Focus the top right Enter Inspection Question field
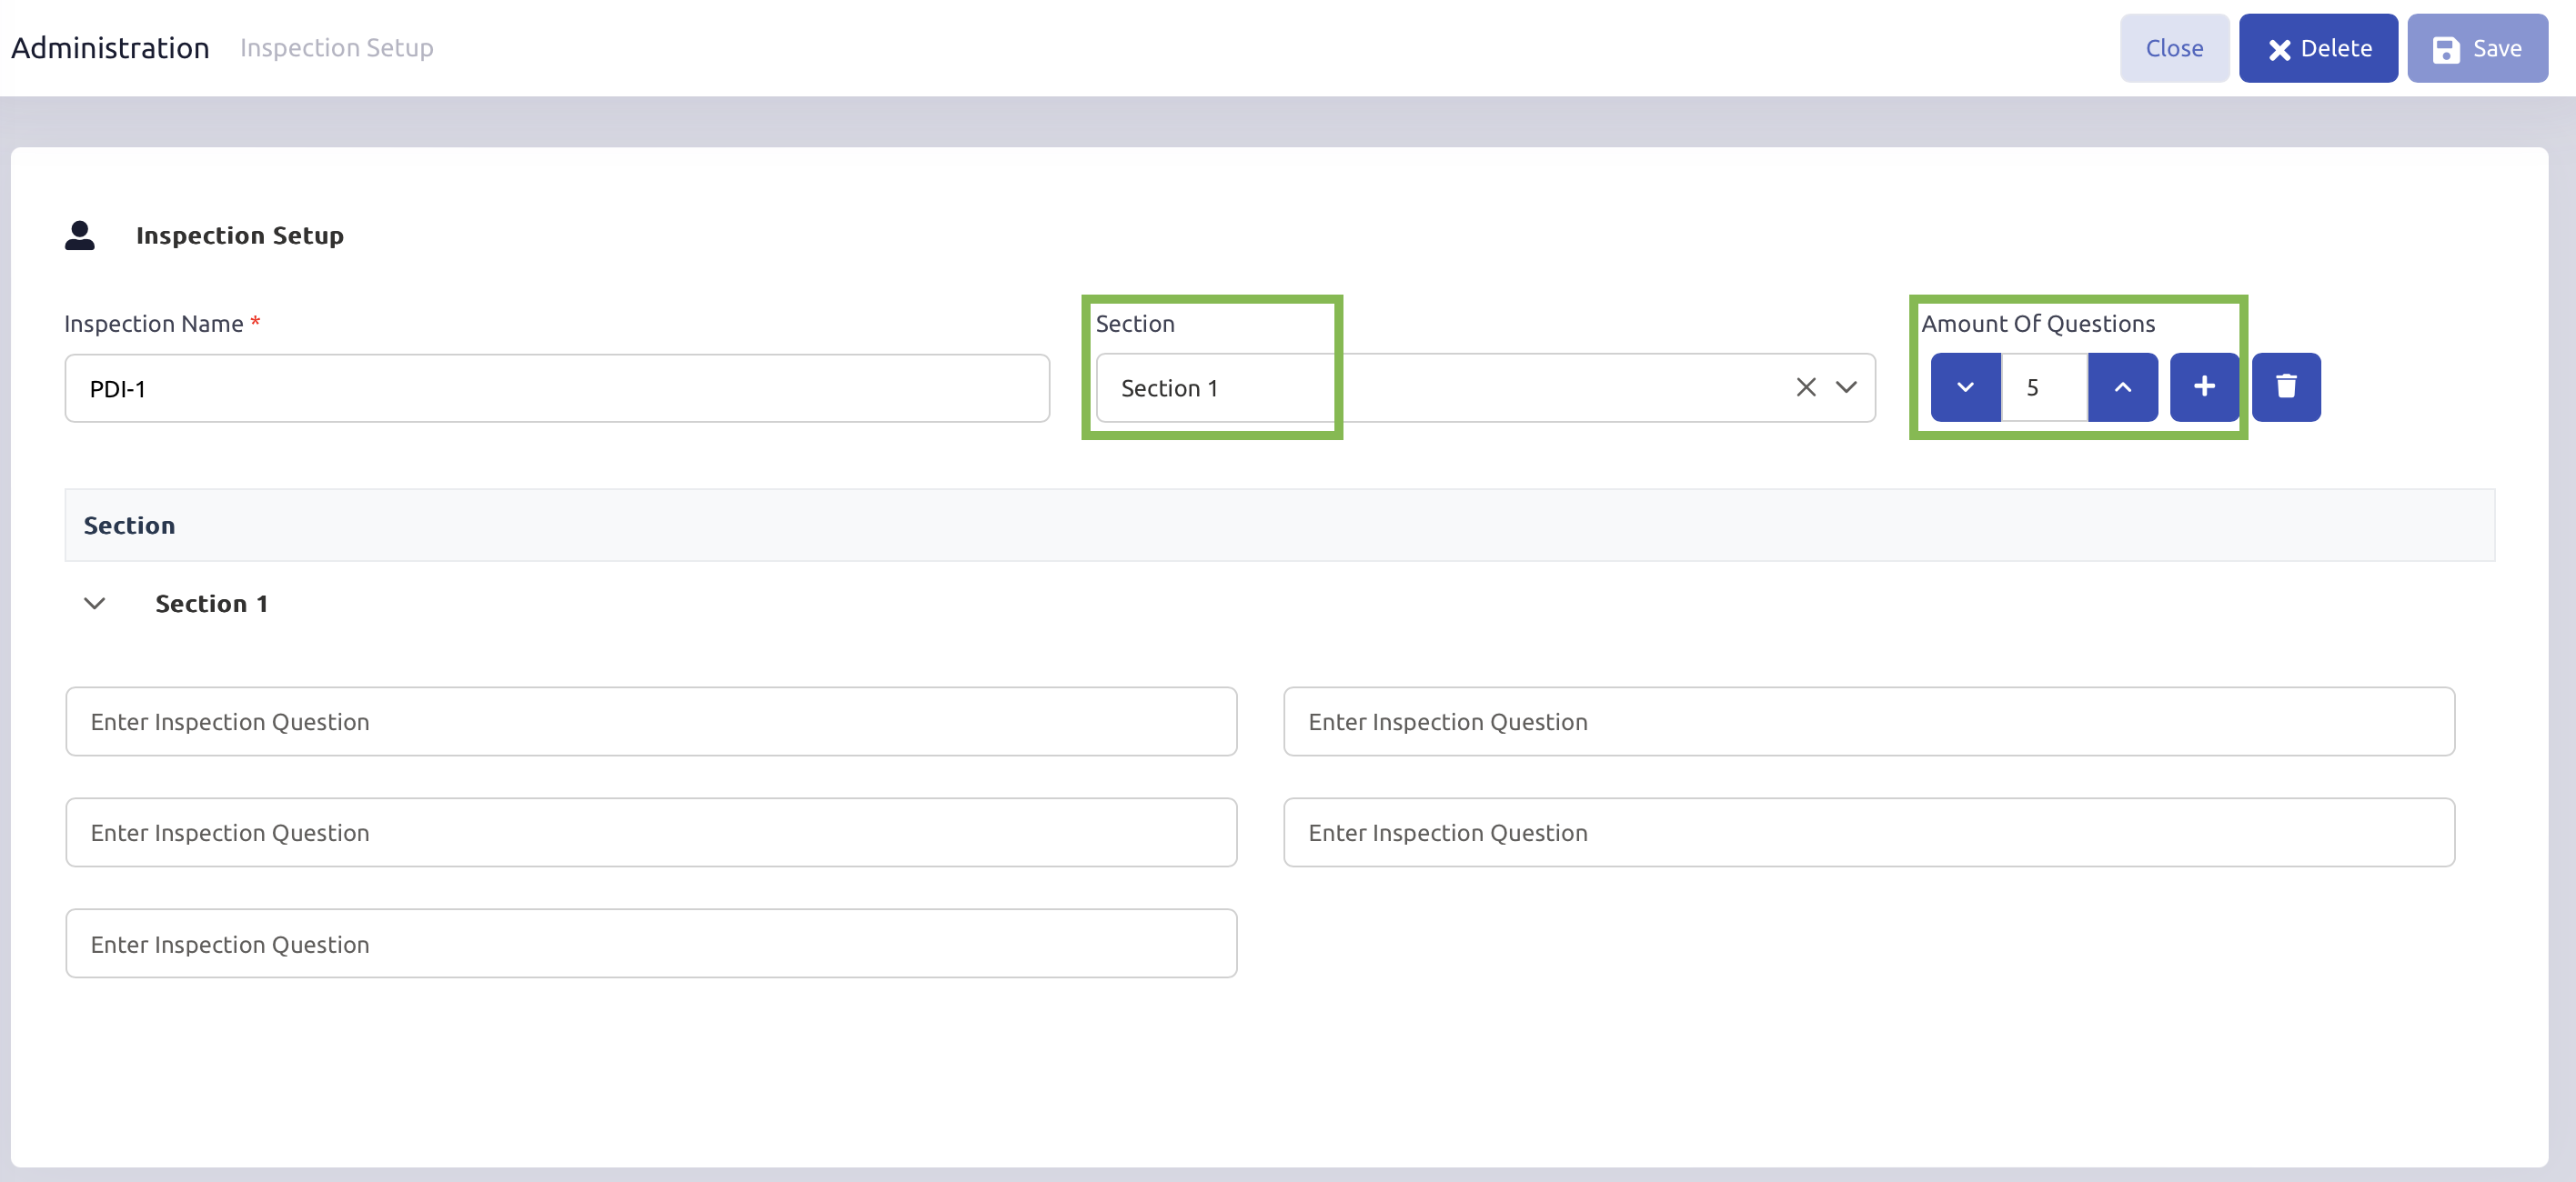Viewport: 2576px width, 1182px height. pyautogui.click(x=1868, y=721)
